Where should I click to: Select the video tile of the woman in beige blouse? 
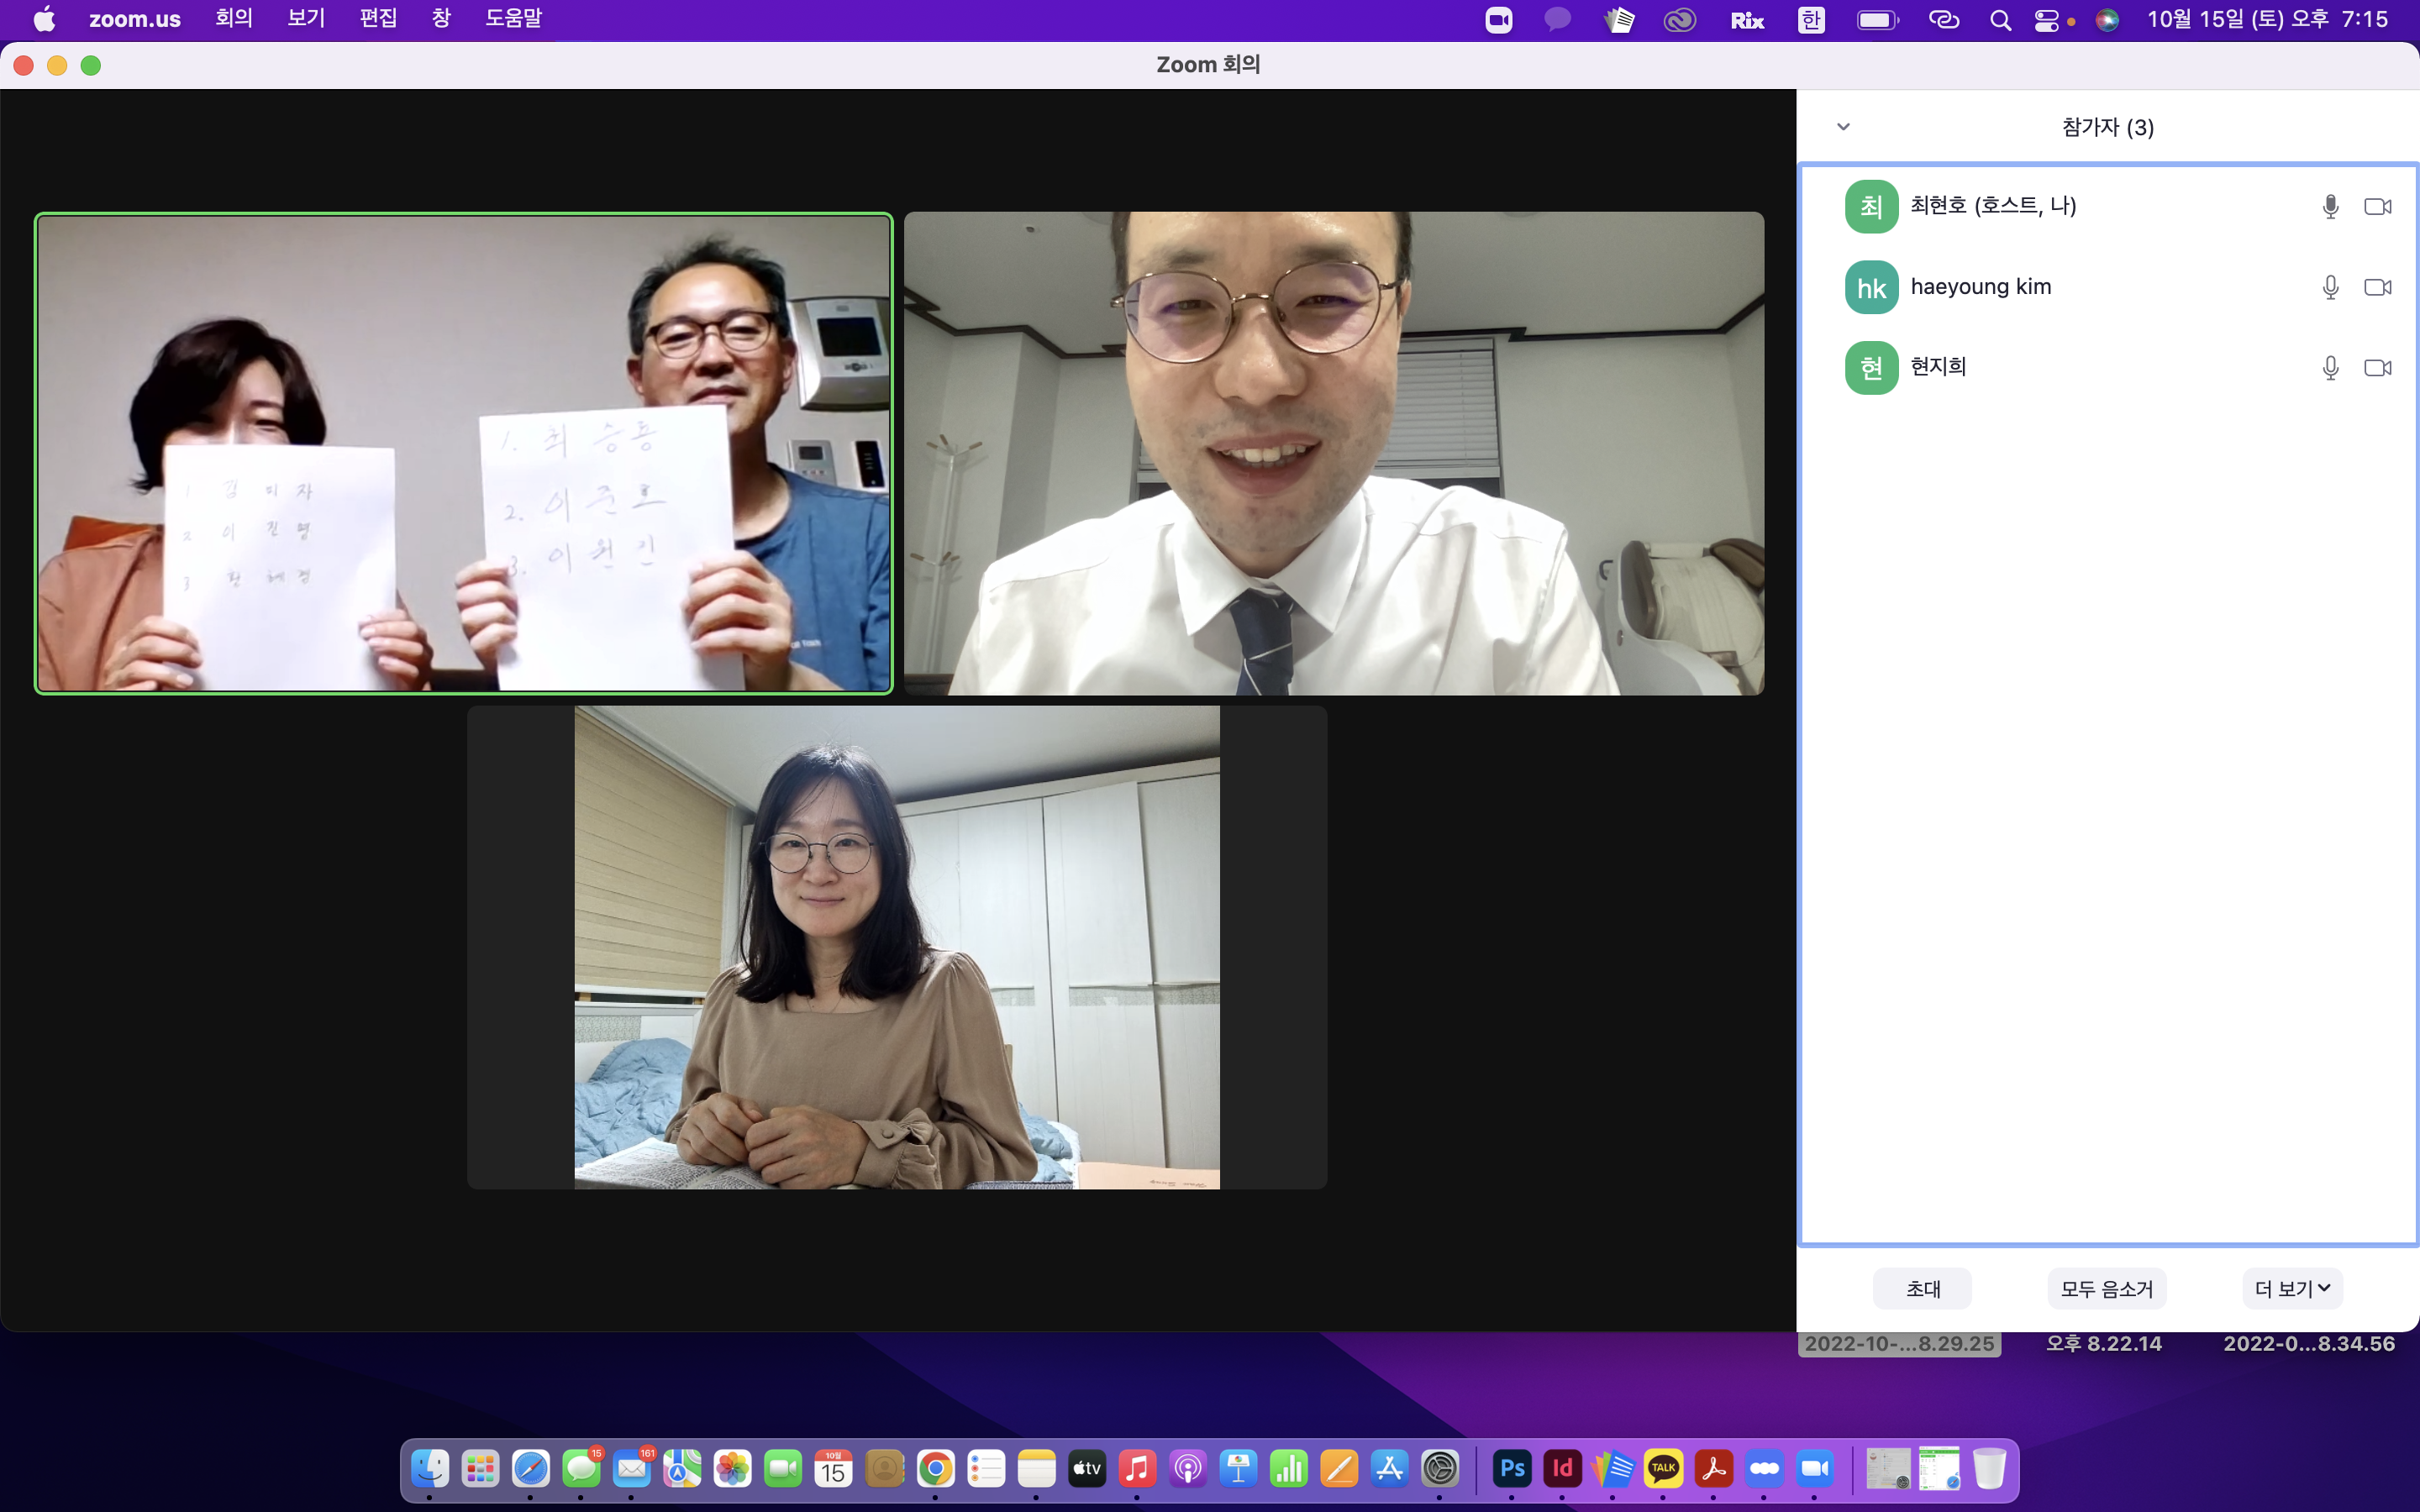897,947
